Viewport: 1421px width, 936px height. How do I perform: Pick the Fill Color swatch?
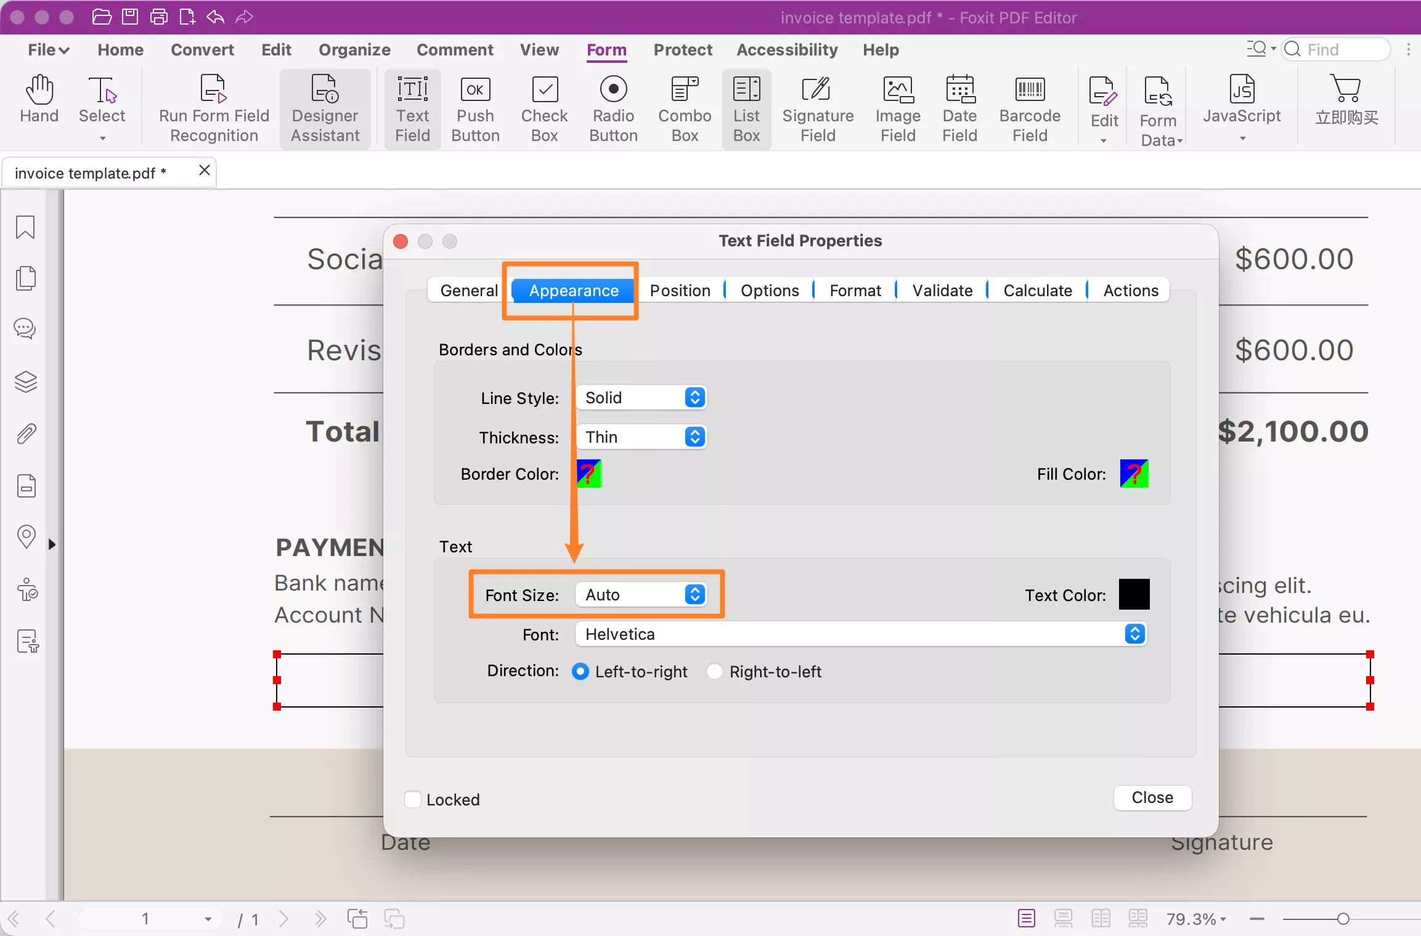(x=1134, y=474)
